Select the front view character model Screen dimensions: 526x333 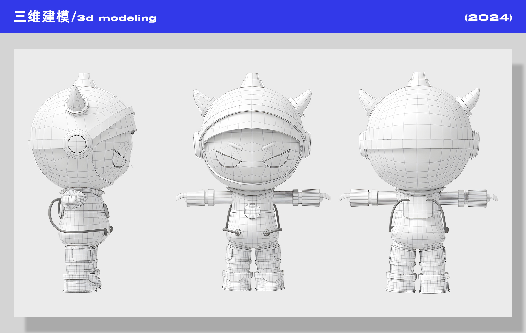tap(253, 182)
